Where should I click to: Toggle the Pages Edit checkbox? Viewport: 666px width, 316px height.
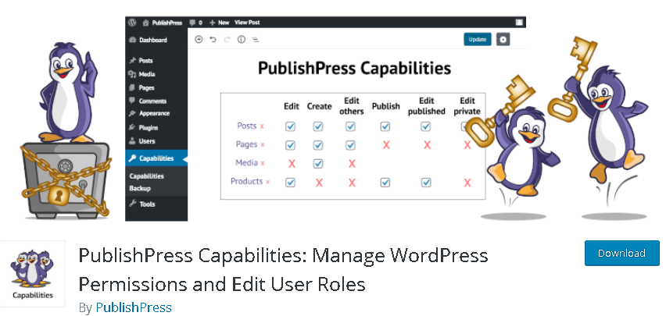[x=291, y=145]
